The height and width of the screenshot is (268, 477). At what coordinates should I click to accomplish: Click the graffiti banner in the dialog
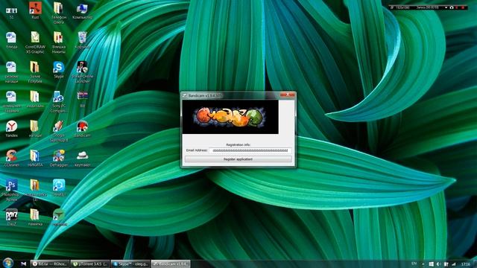[230, 117]
